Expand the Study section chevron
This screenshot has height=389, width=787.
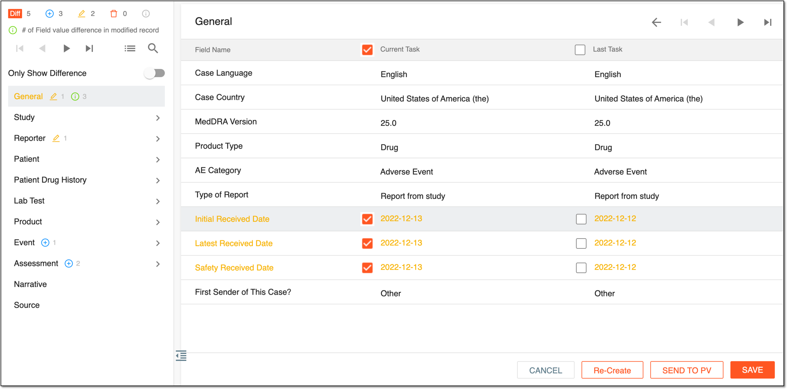click(158, 118)
